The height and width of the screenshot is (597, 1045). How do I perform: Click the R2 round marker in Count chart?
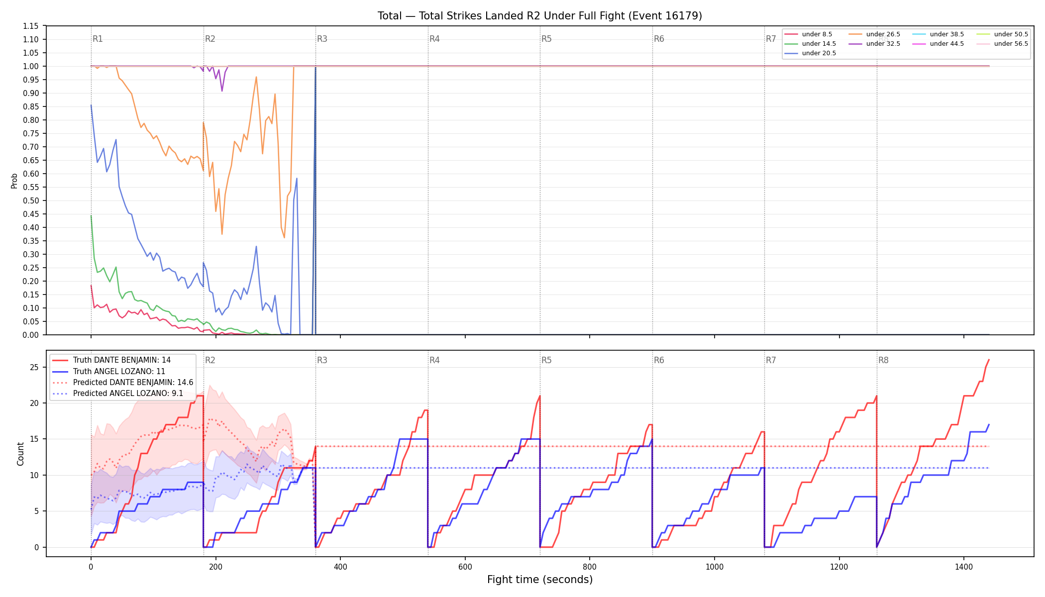click(x=210, y=360)
